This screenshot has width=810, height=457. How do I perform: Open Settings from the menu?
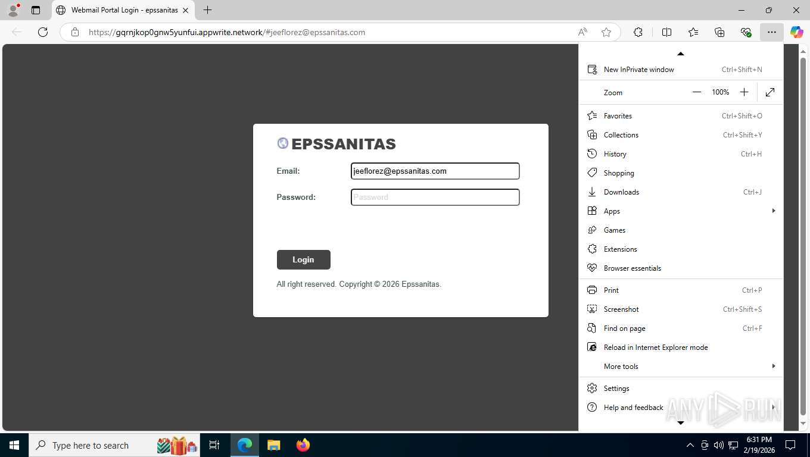pos(681,389)
